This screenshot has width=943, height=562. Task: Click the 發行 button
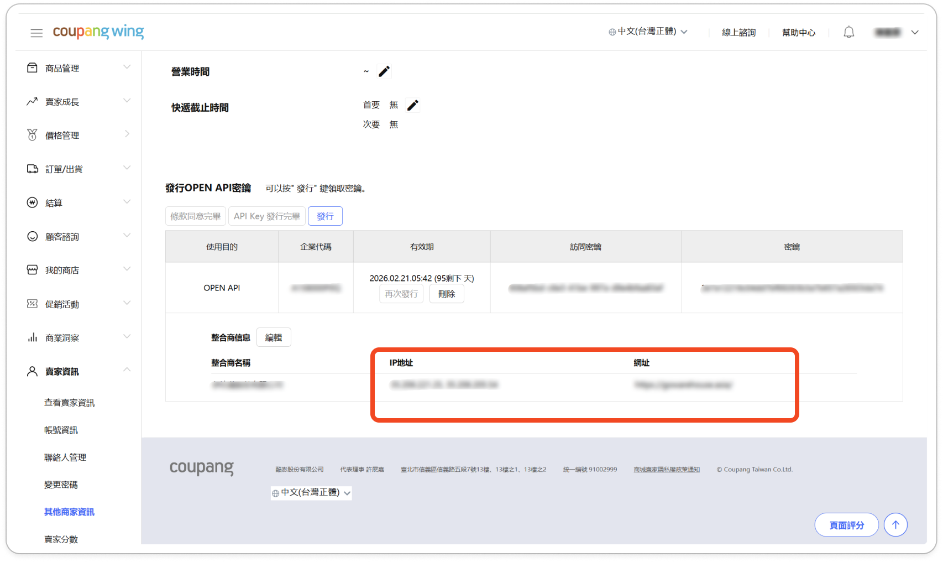325,216
